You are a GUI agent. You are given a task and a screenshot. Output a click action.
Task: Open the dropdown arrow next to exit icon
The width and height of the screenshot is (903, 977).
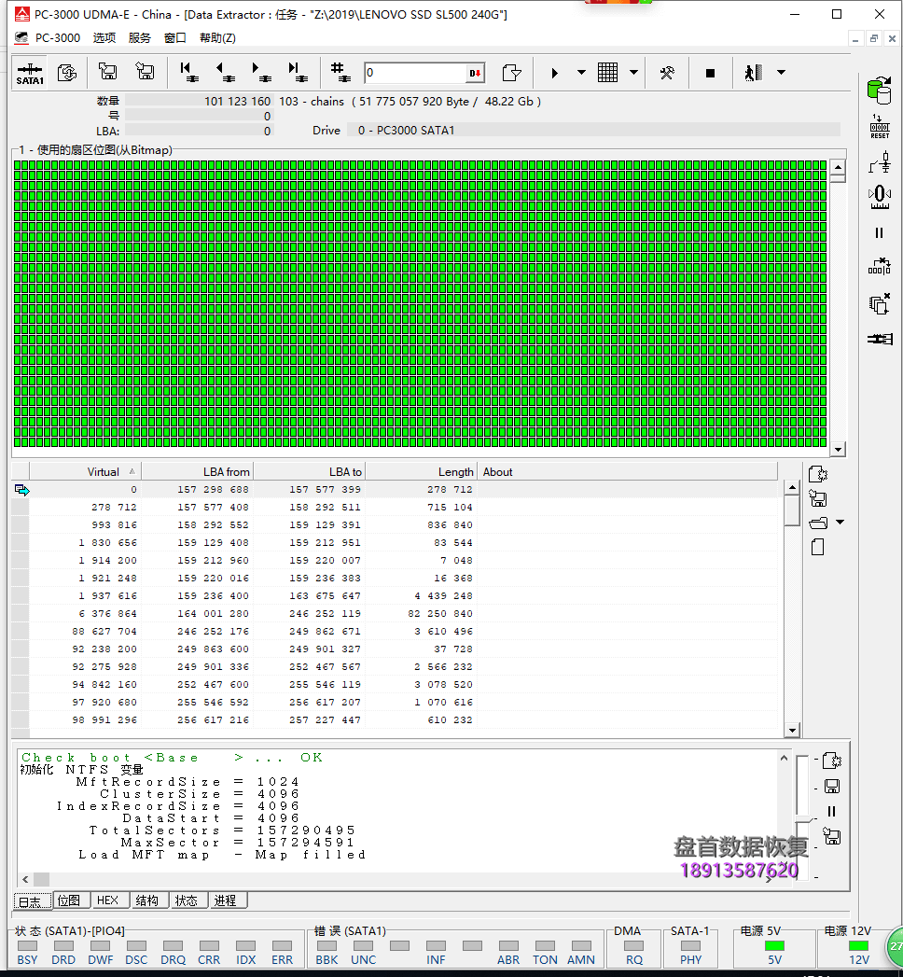pos(781,72)
